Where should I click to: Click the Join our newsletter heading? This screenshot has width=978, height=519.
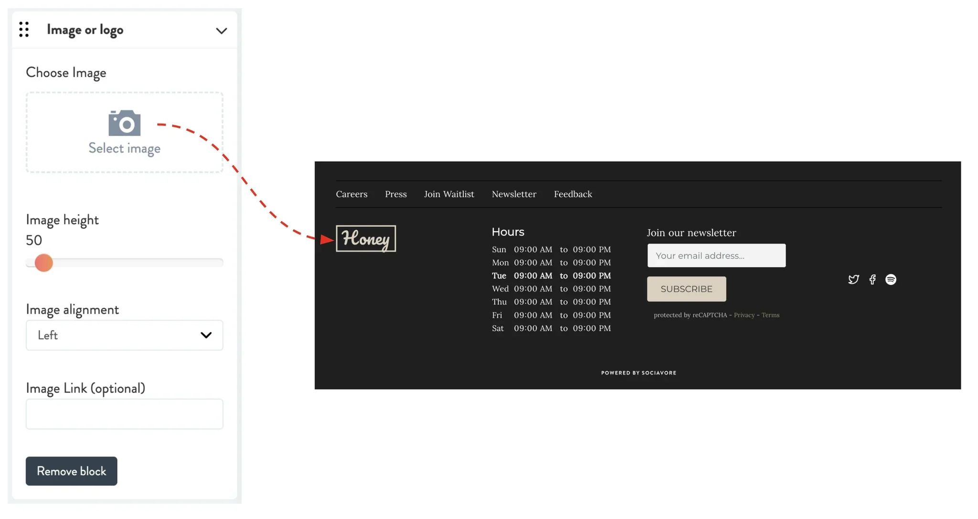click(691, 233)
